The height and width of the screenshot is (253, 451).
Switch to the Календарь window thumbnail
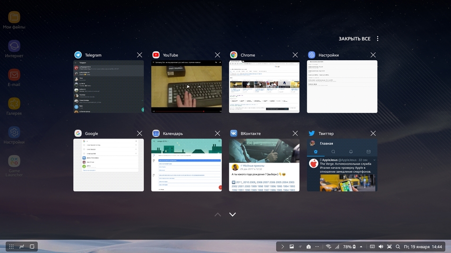pos(186,165)
